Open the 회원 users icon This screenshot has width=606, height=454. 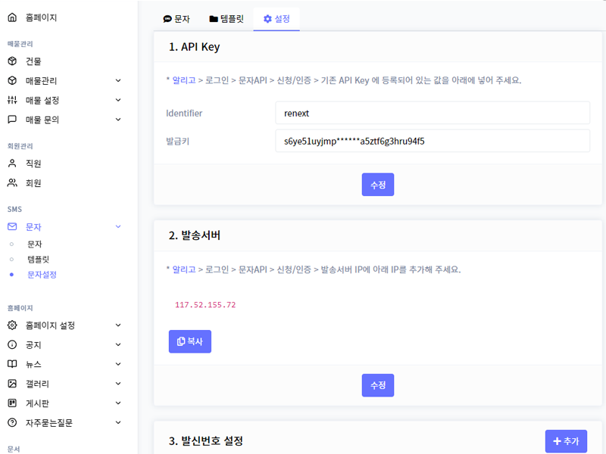click(12, 183)
